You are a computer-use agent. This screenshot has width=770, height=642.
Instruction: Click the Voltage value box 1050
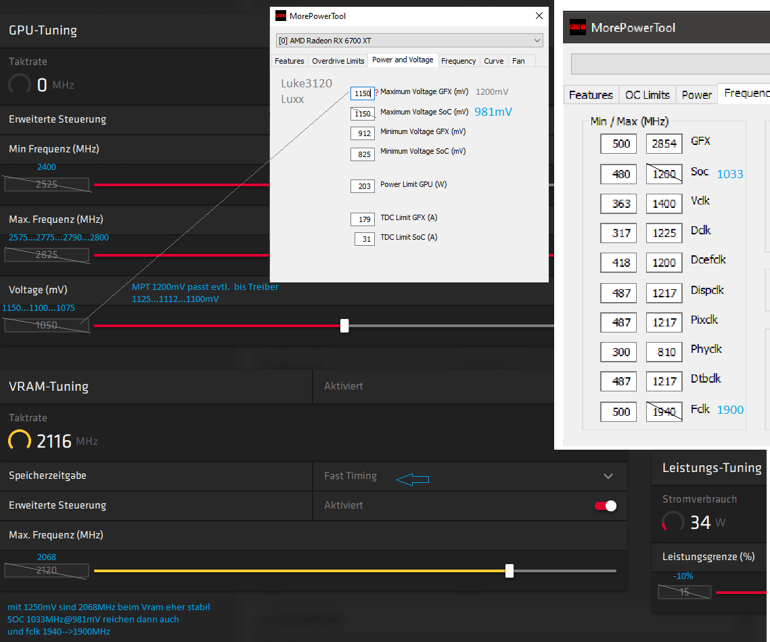coord(47,325)
